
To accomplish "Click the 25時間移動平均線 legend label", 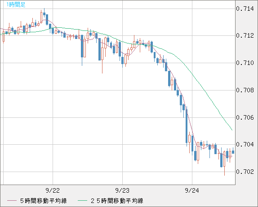I will 117,201.
